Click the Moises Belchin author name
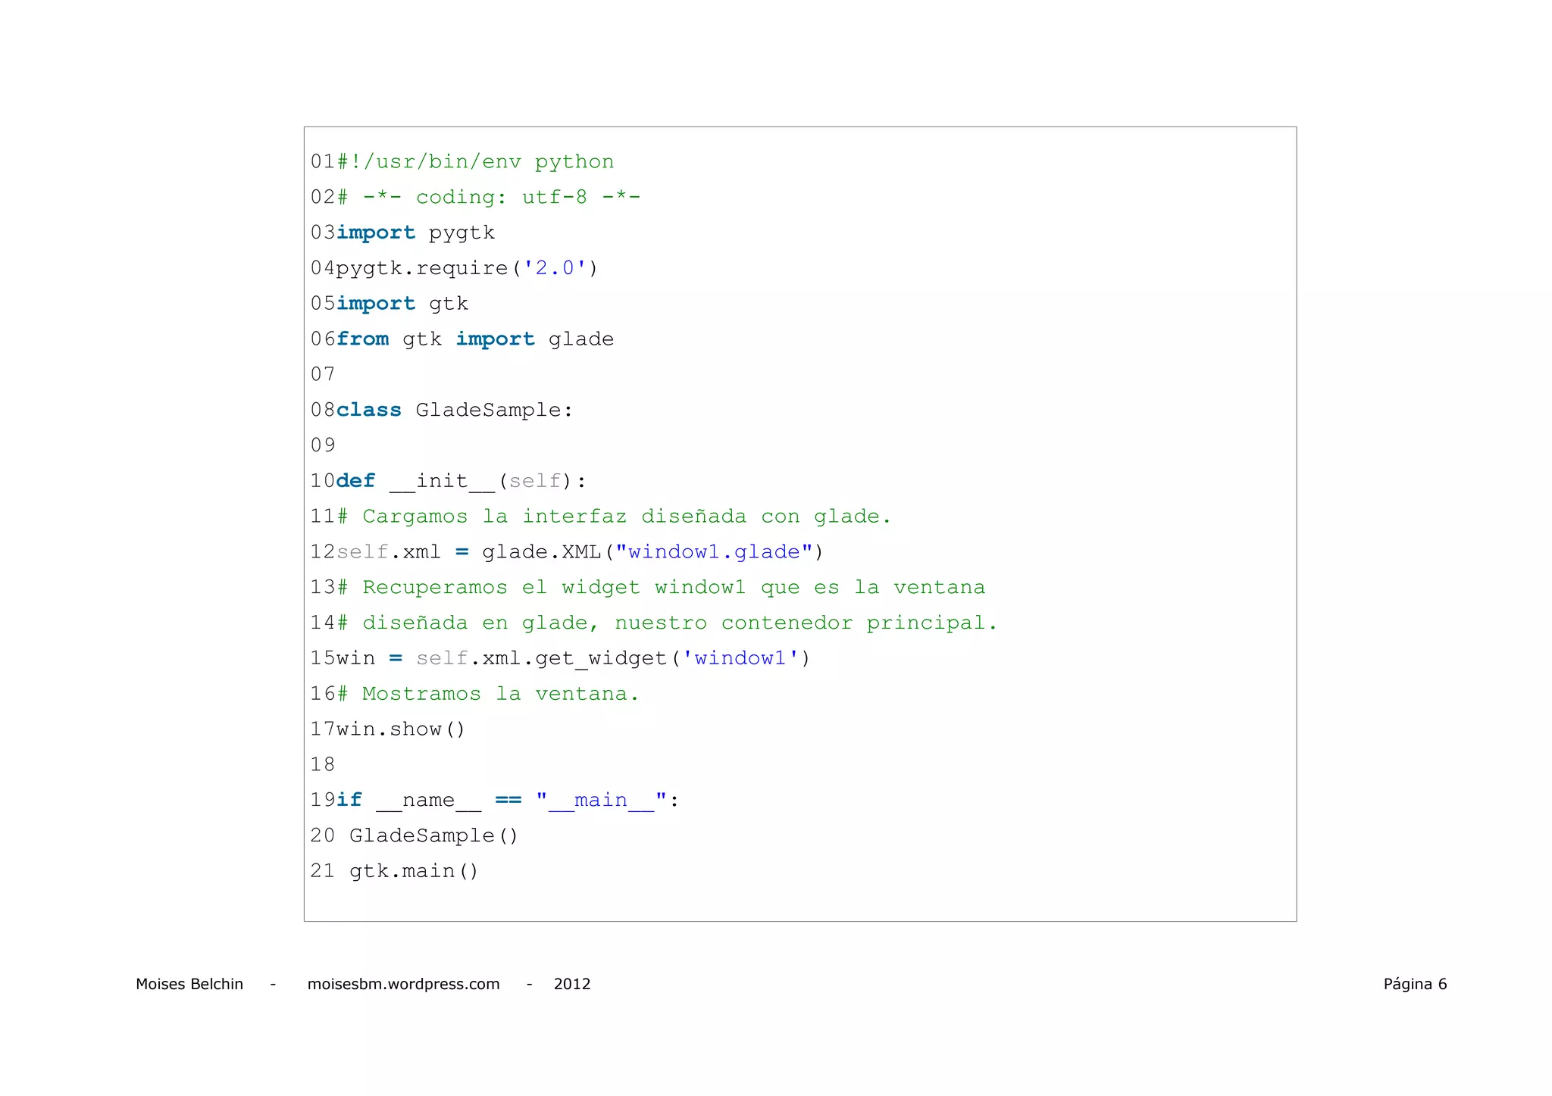Image resolution: width=1552 pixels, height=1096 pixels. 189,984
